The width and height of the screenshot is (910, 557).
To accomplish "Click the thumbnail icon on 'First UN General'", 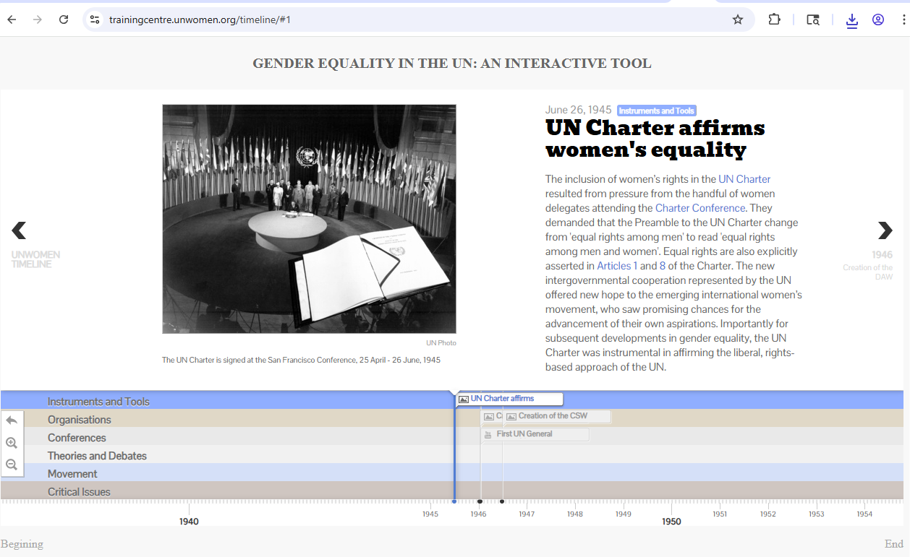I will pos(487,434).
